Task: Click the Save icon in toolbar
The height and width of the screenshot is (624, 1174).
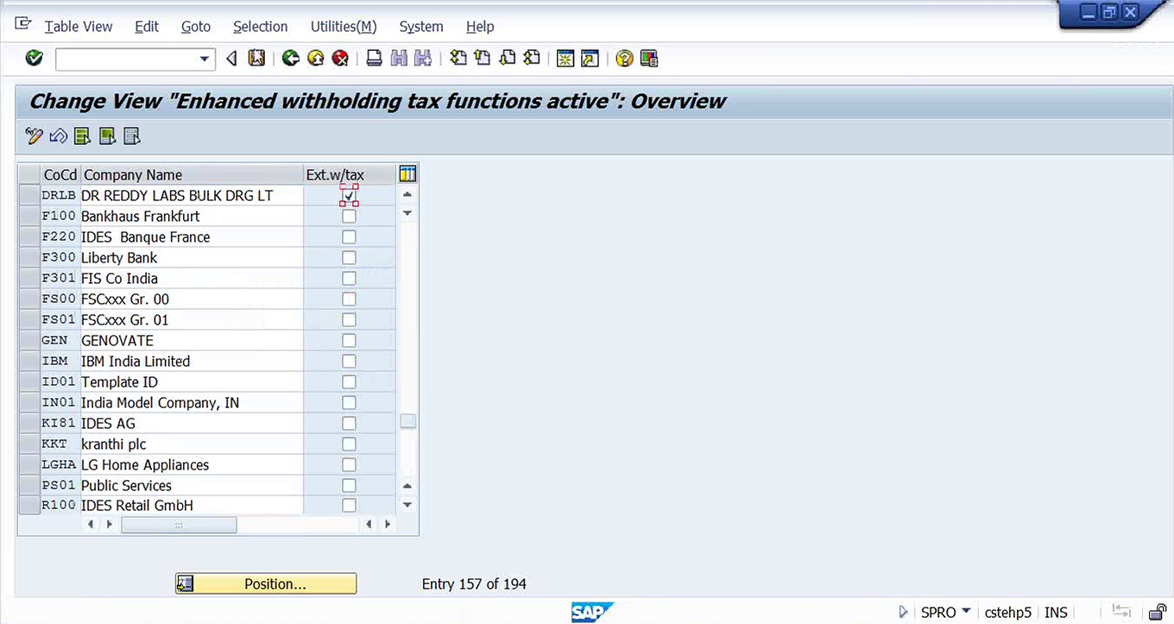Action: coord(256,59)
